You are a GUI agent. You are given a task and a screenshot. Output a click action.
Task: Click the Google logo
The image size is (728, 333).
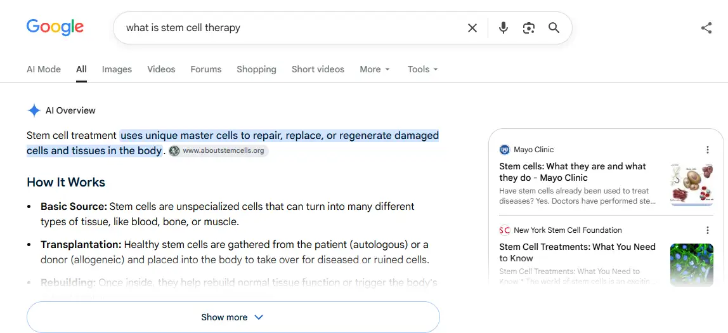pyautogui.click(x=55, y=27)
